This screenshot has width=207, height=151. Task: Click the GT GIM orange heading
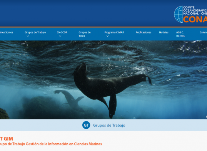7,139
